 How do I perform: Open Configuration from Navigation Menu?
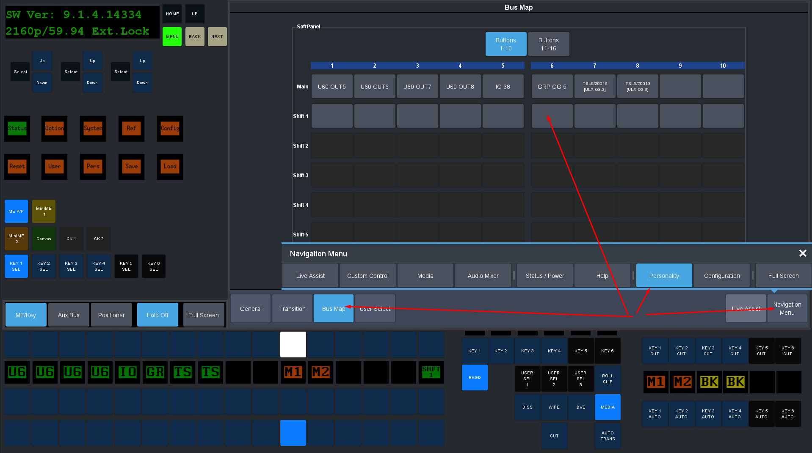coord(721,276)
